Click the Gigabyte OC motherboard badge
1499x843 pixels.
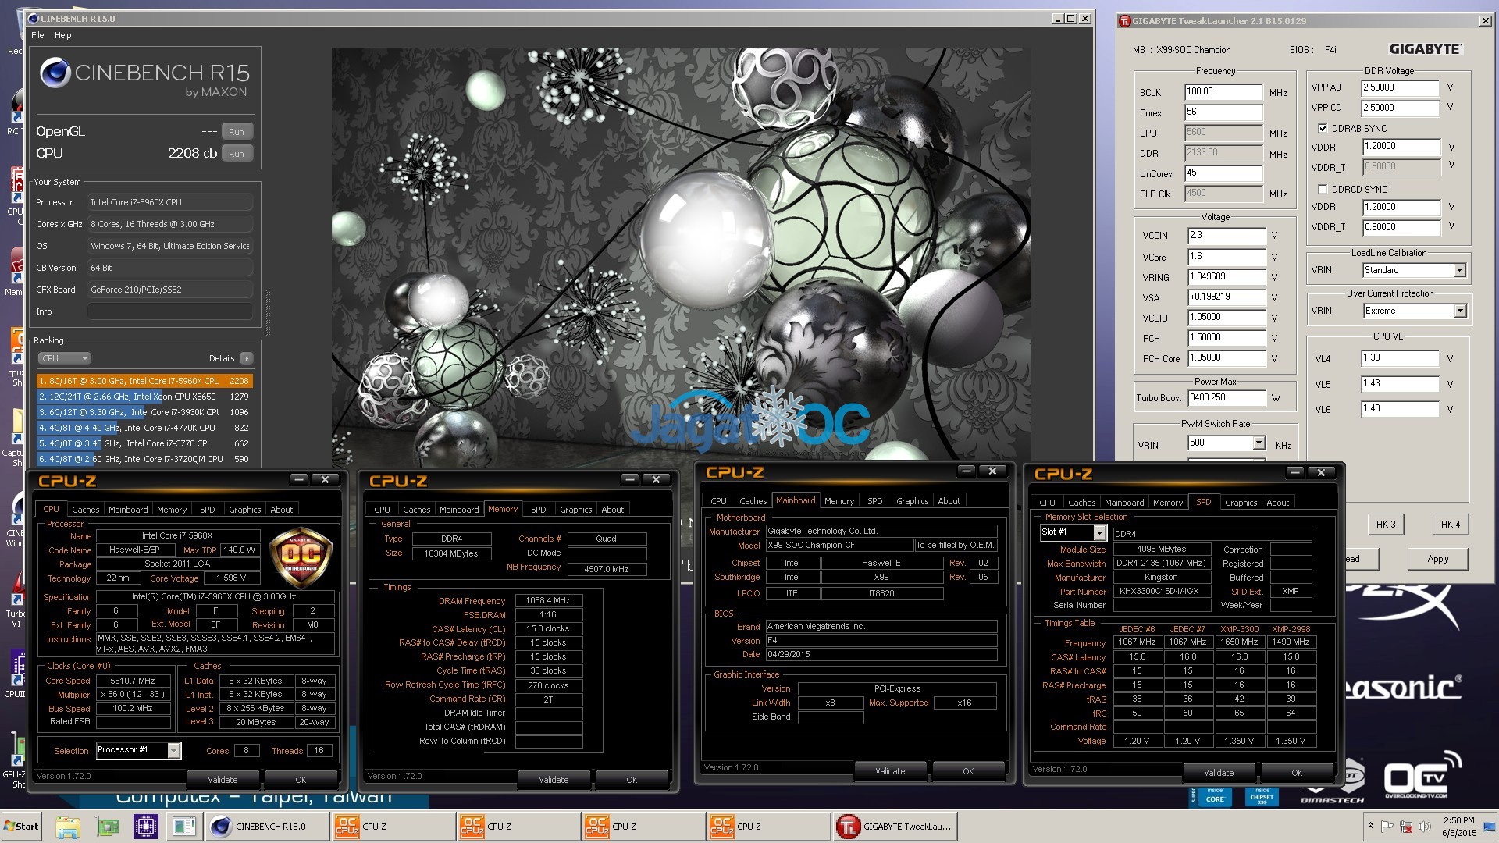click(x=301, y=557)
